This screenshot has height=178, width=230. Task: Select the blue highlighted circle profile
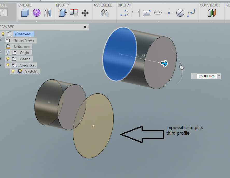point(120,54)
